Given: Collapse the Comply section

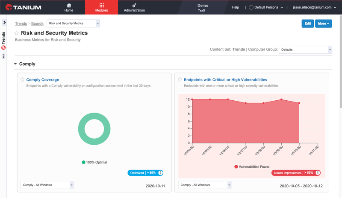Looking at the screenshot, I should coord(15,64).
